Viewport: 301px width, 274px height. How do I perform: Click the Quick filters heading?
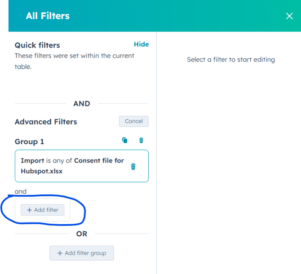37,45
